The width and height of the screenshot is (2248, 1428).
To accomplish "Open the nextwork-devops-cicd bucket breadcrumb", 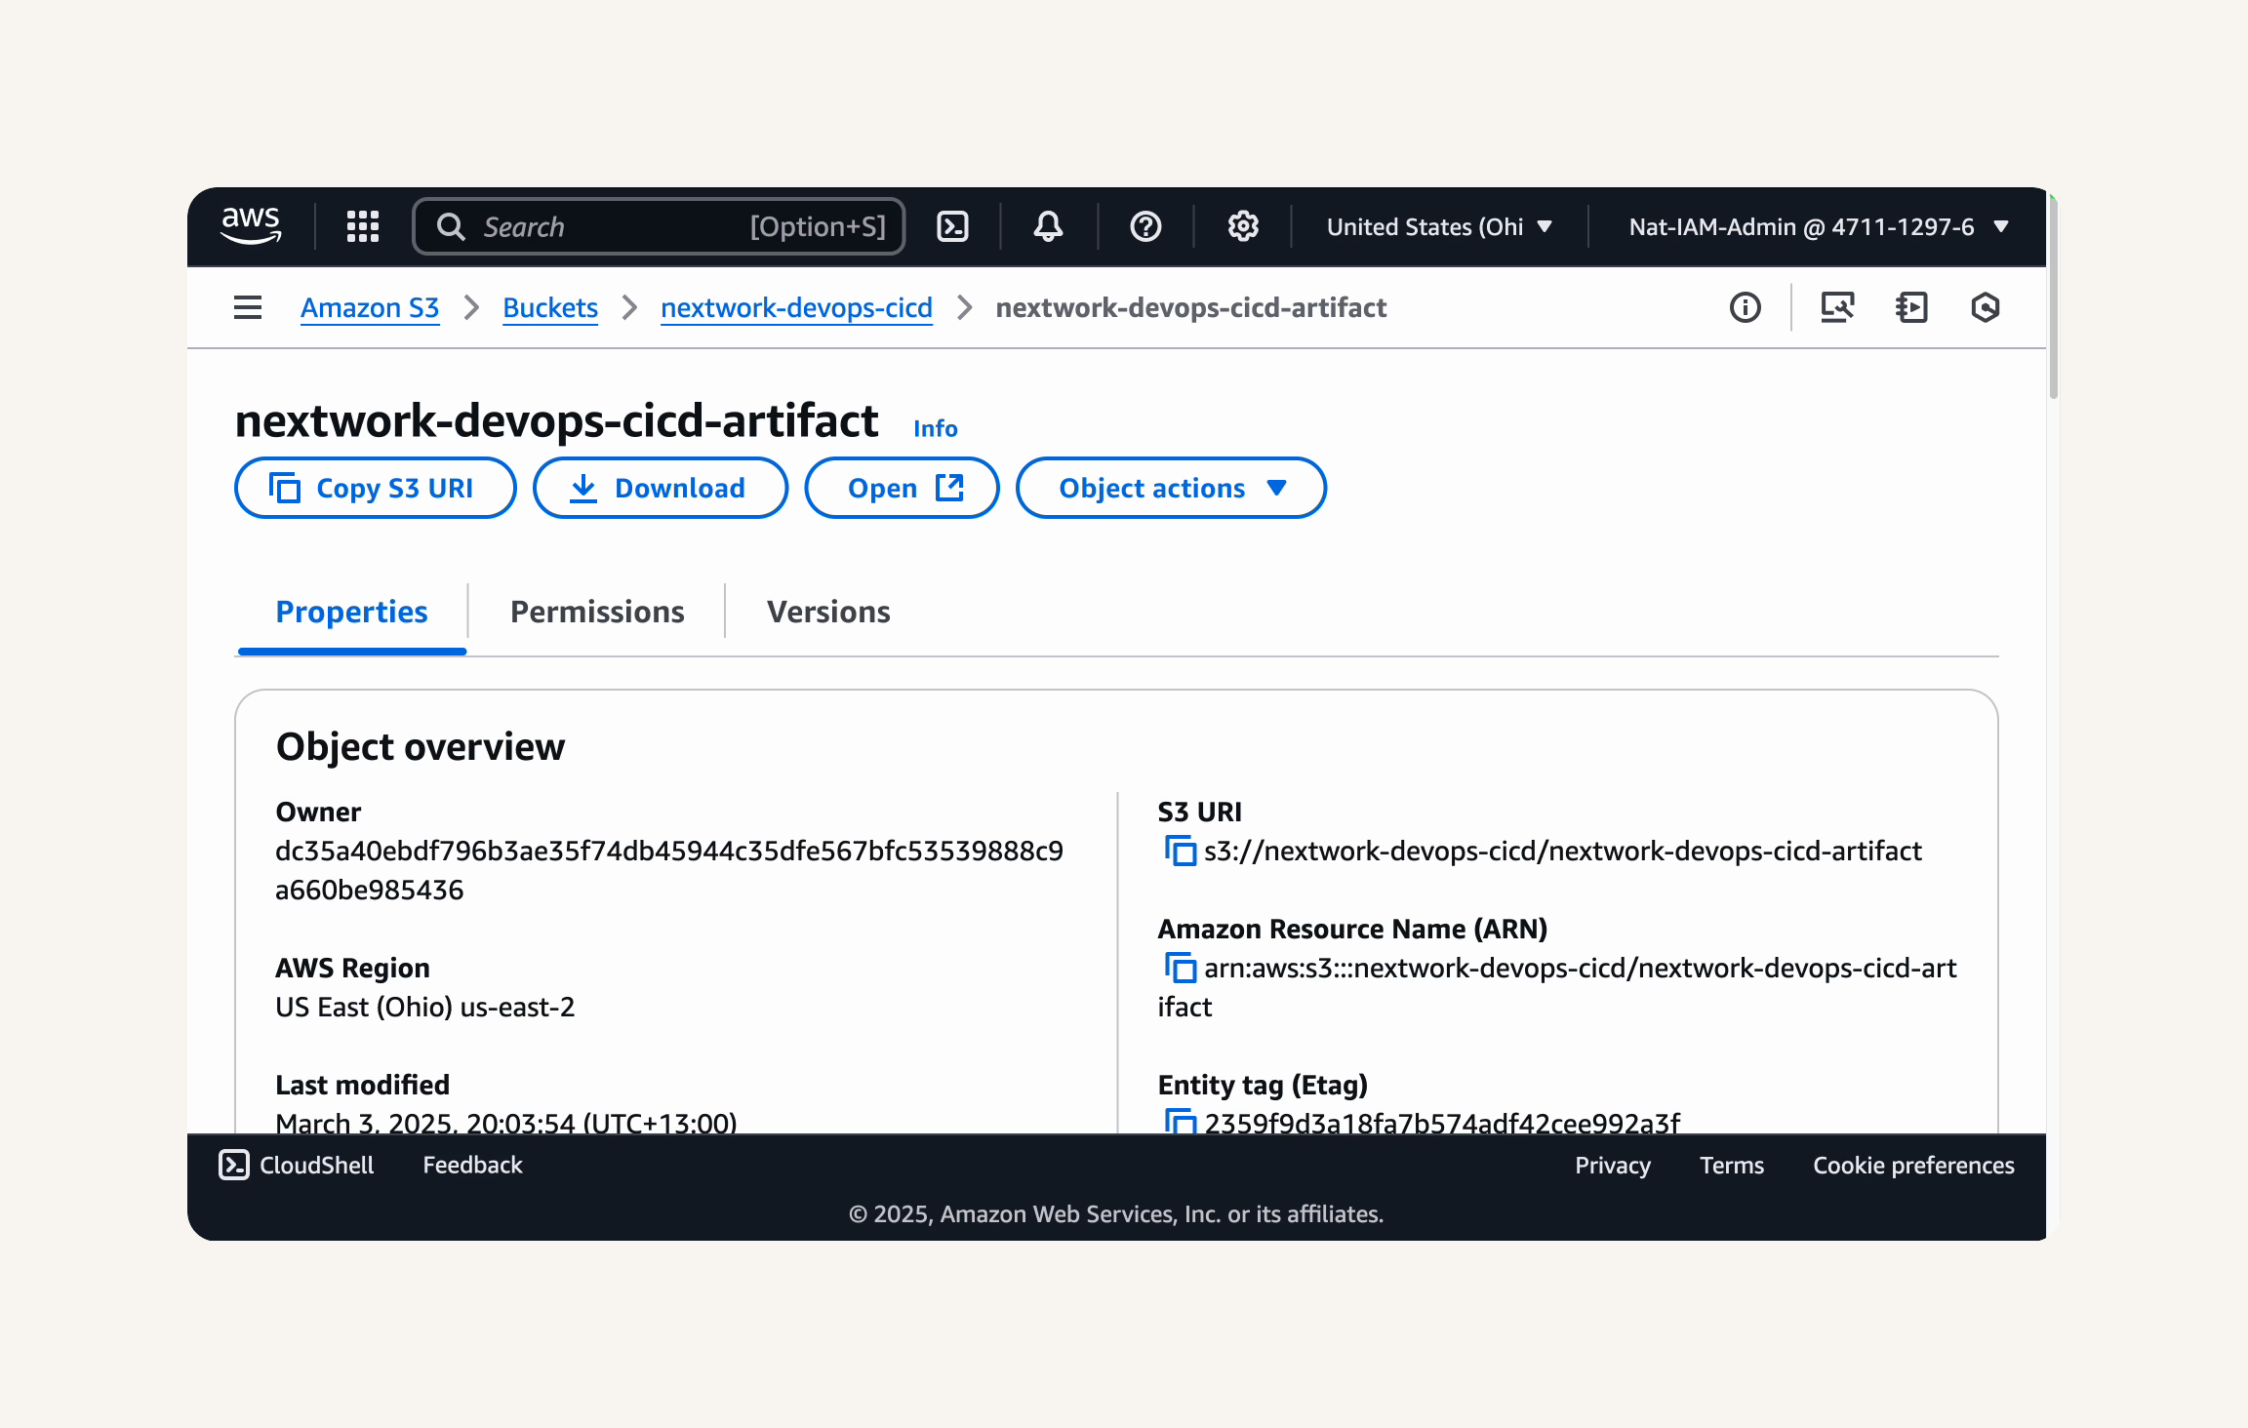I will point(796,307).
